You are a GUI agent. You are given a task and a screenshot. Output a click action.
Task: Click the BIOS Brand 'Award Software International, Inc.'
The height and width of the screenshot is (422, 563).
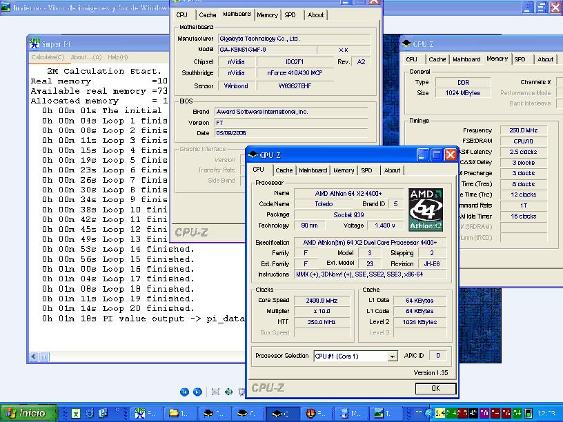(x=291, y=112)
